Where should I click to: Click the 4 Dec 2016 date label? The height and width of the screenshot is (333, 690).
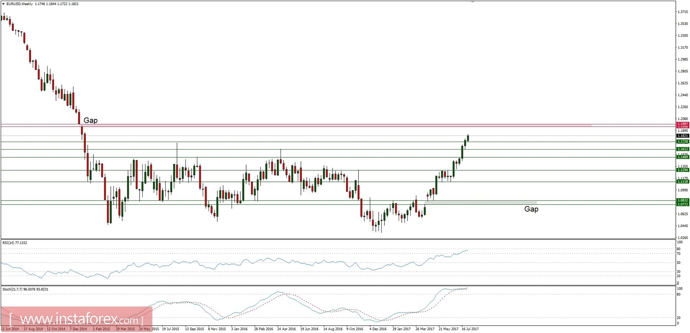pos(378,329)
